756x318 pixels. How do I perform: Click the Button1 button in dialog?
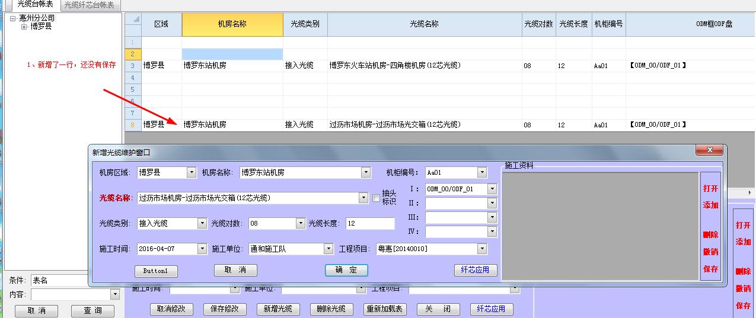(156, 271)
